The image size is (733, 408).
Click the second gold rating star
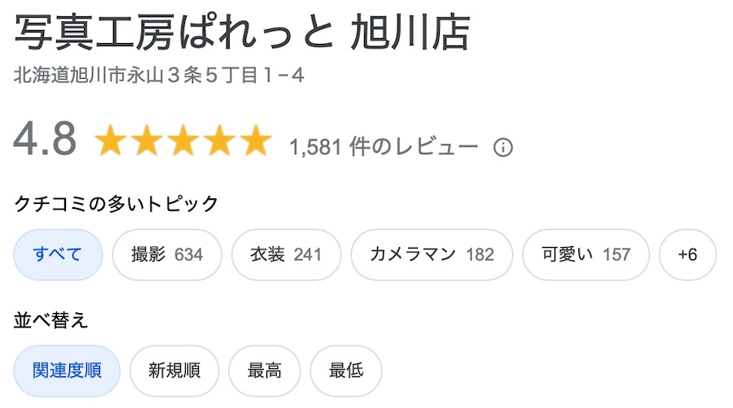coord(147,140)
